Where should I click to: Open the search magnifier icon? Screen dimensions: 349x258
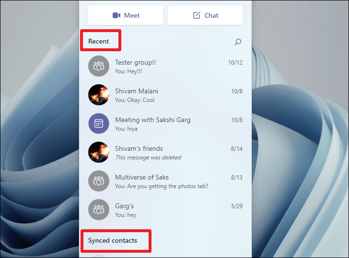238,42
